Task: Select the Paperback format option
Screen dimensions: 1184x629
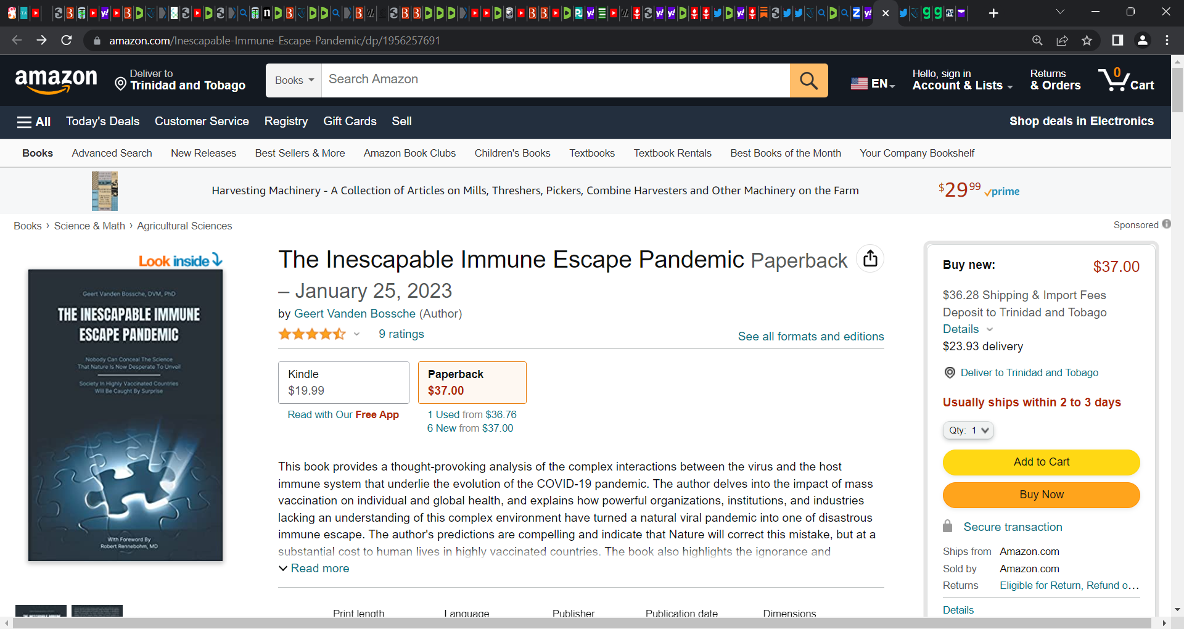Action: (472, 382)
